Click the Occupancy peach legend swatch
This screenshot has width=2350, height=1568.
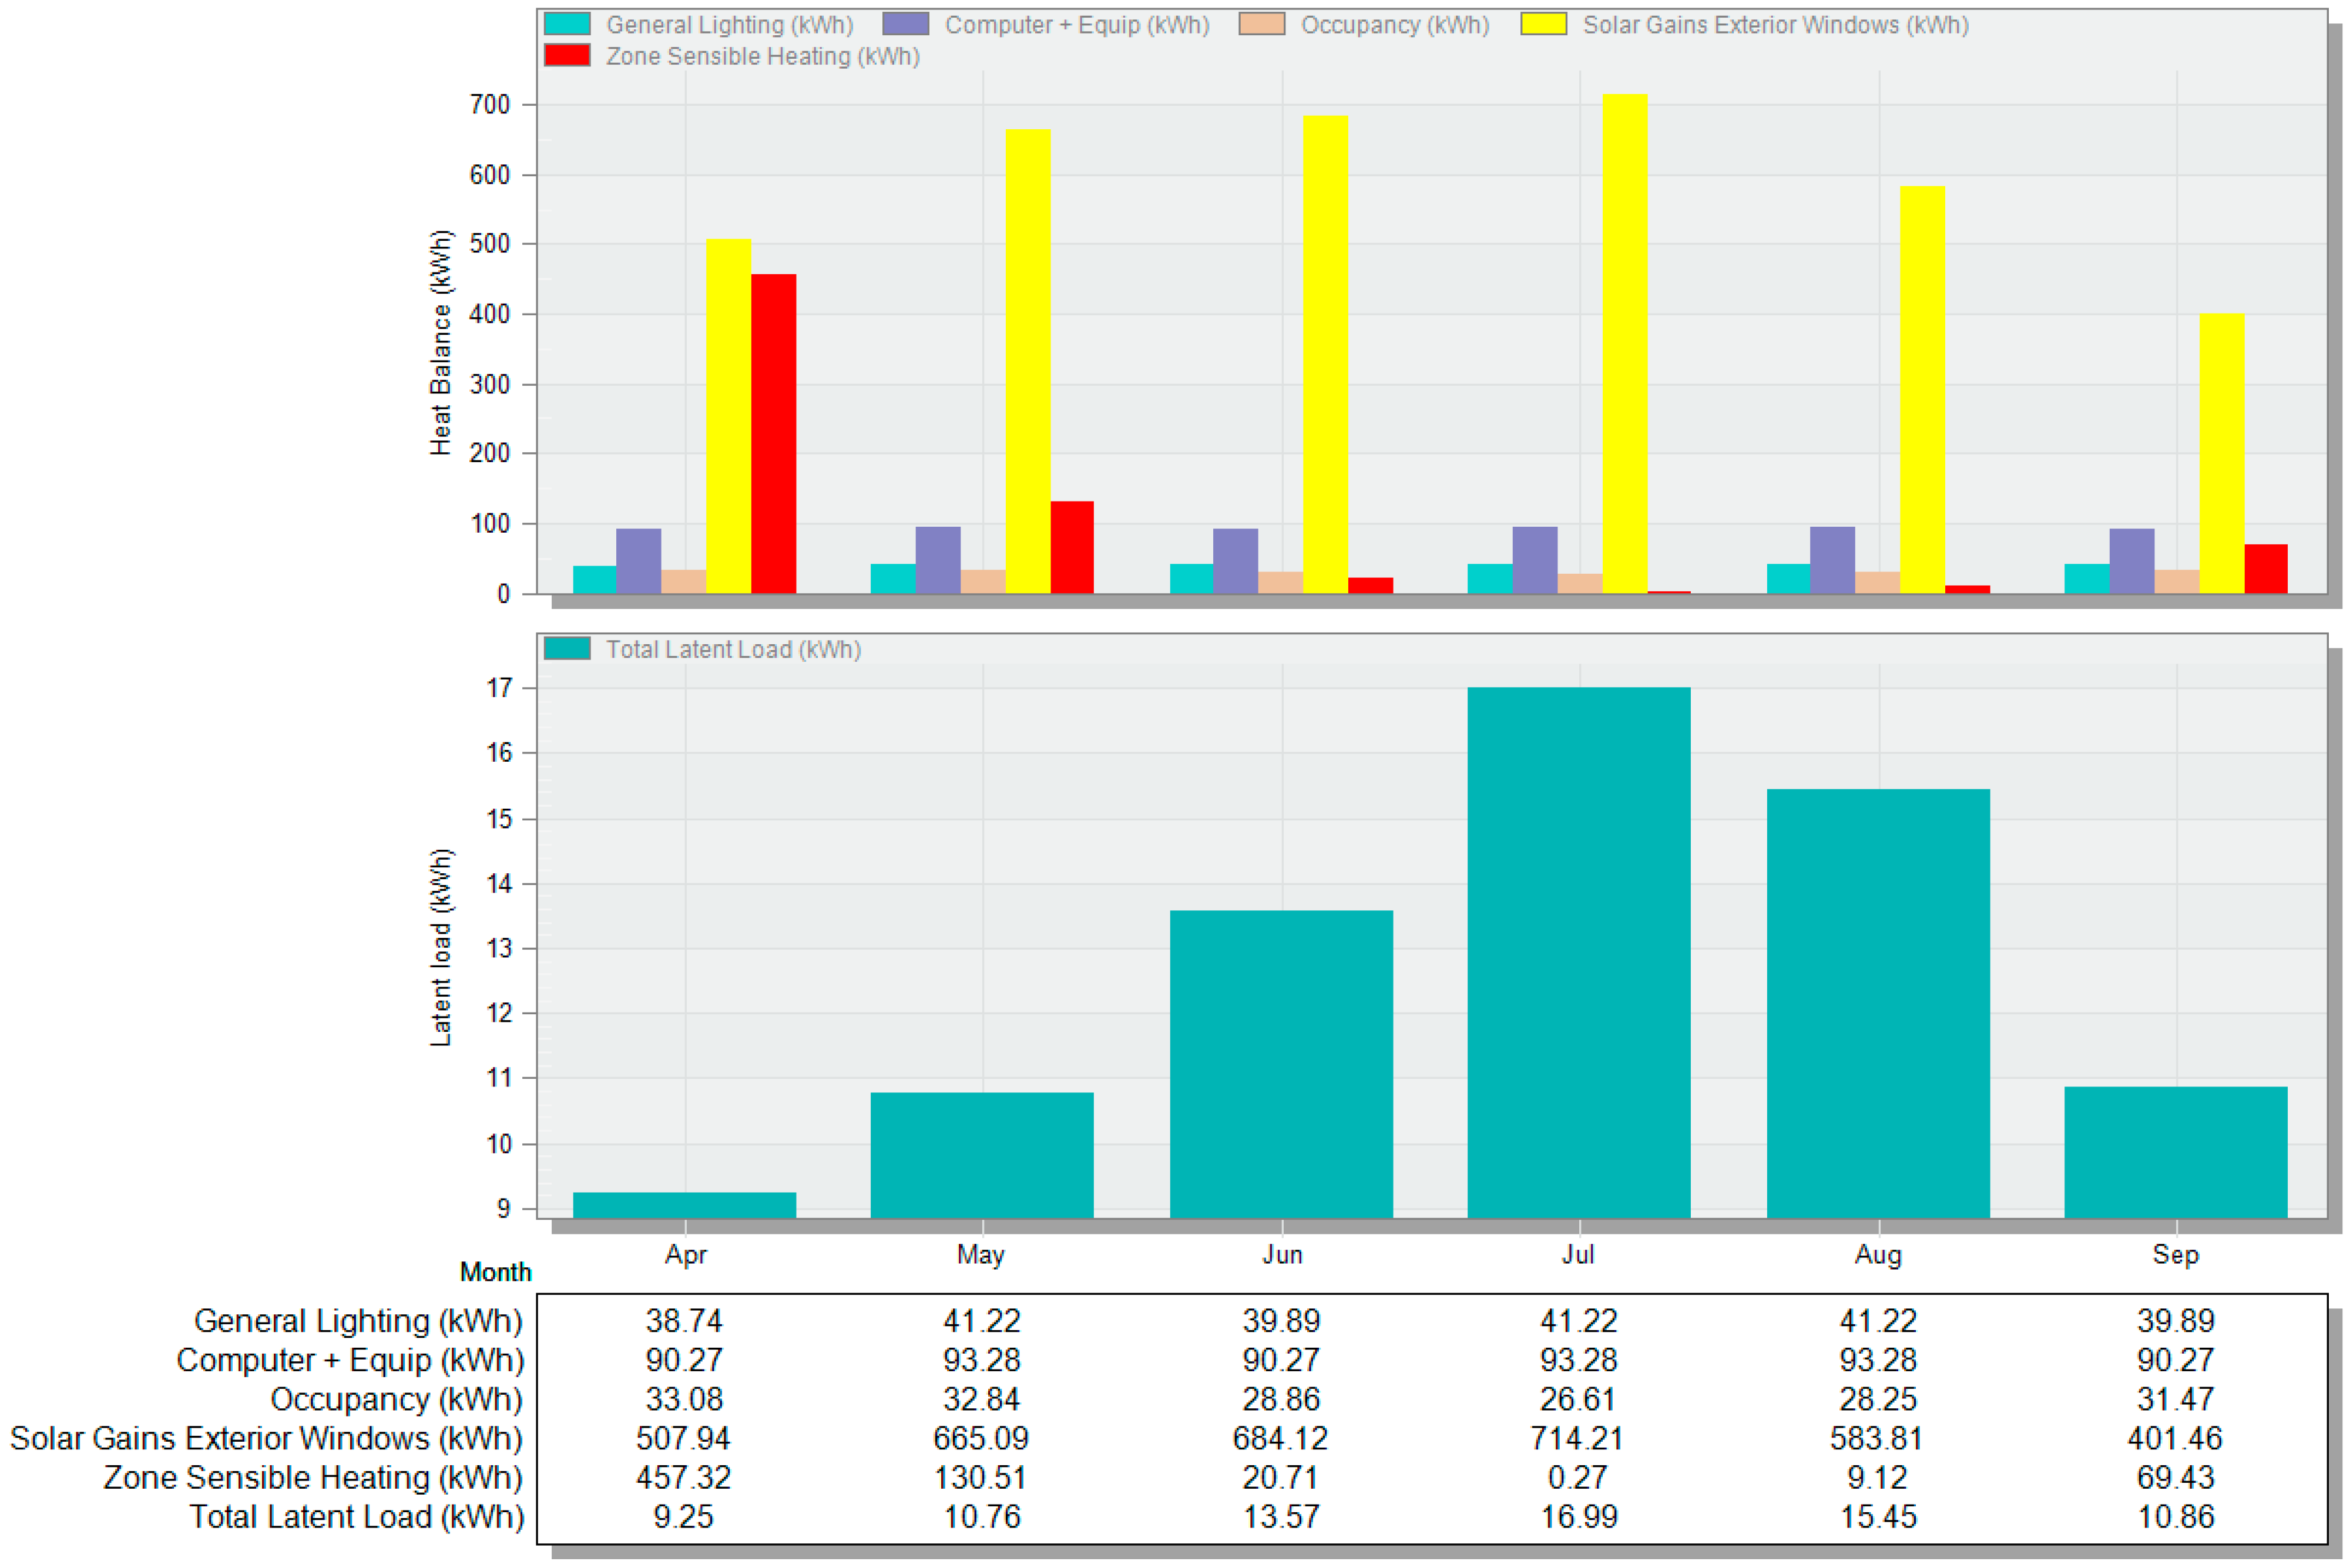[x=1261, y=24]
